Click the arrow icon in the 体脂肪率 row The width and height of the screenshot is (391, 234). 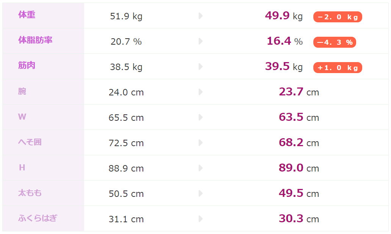pyautogui.click(x=200, y=41)
